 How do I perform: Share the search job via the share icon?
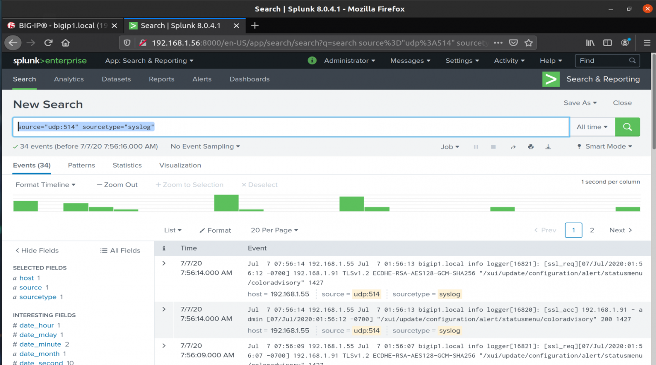513,146
